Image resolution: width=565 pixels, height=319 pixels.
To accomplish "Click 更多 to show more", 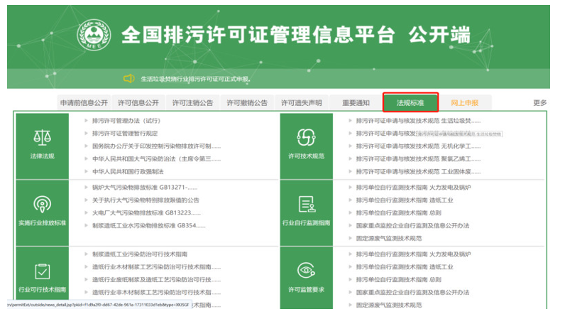I will pos(539,102).
